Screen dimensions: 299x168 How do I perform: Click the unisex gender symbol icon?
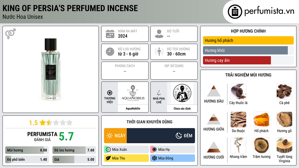pos(11,34)
